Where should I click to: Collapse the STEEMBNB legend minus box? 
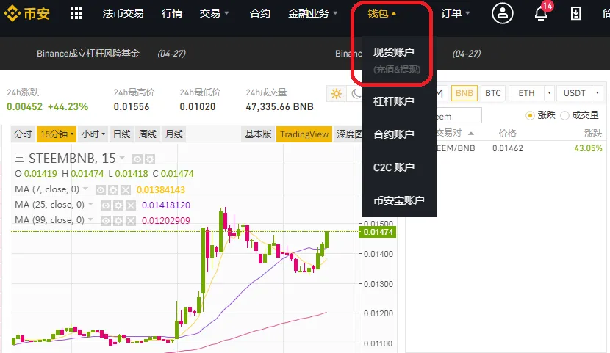click(19, 158)
